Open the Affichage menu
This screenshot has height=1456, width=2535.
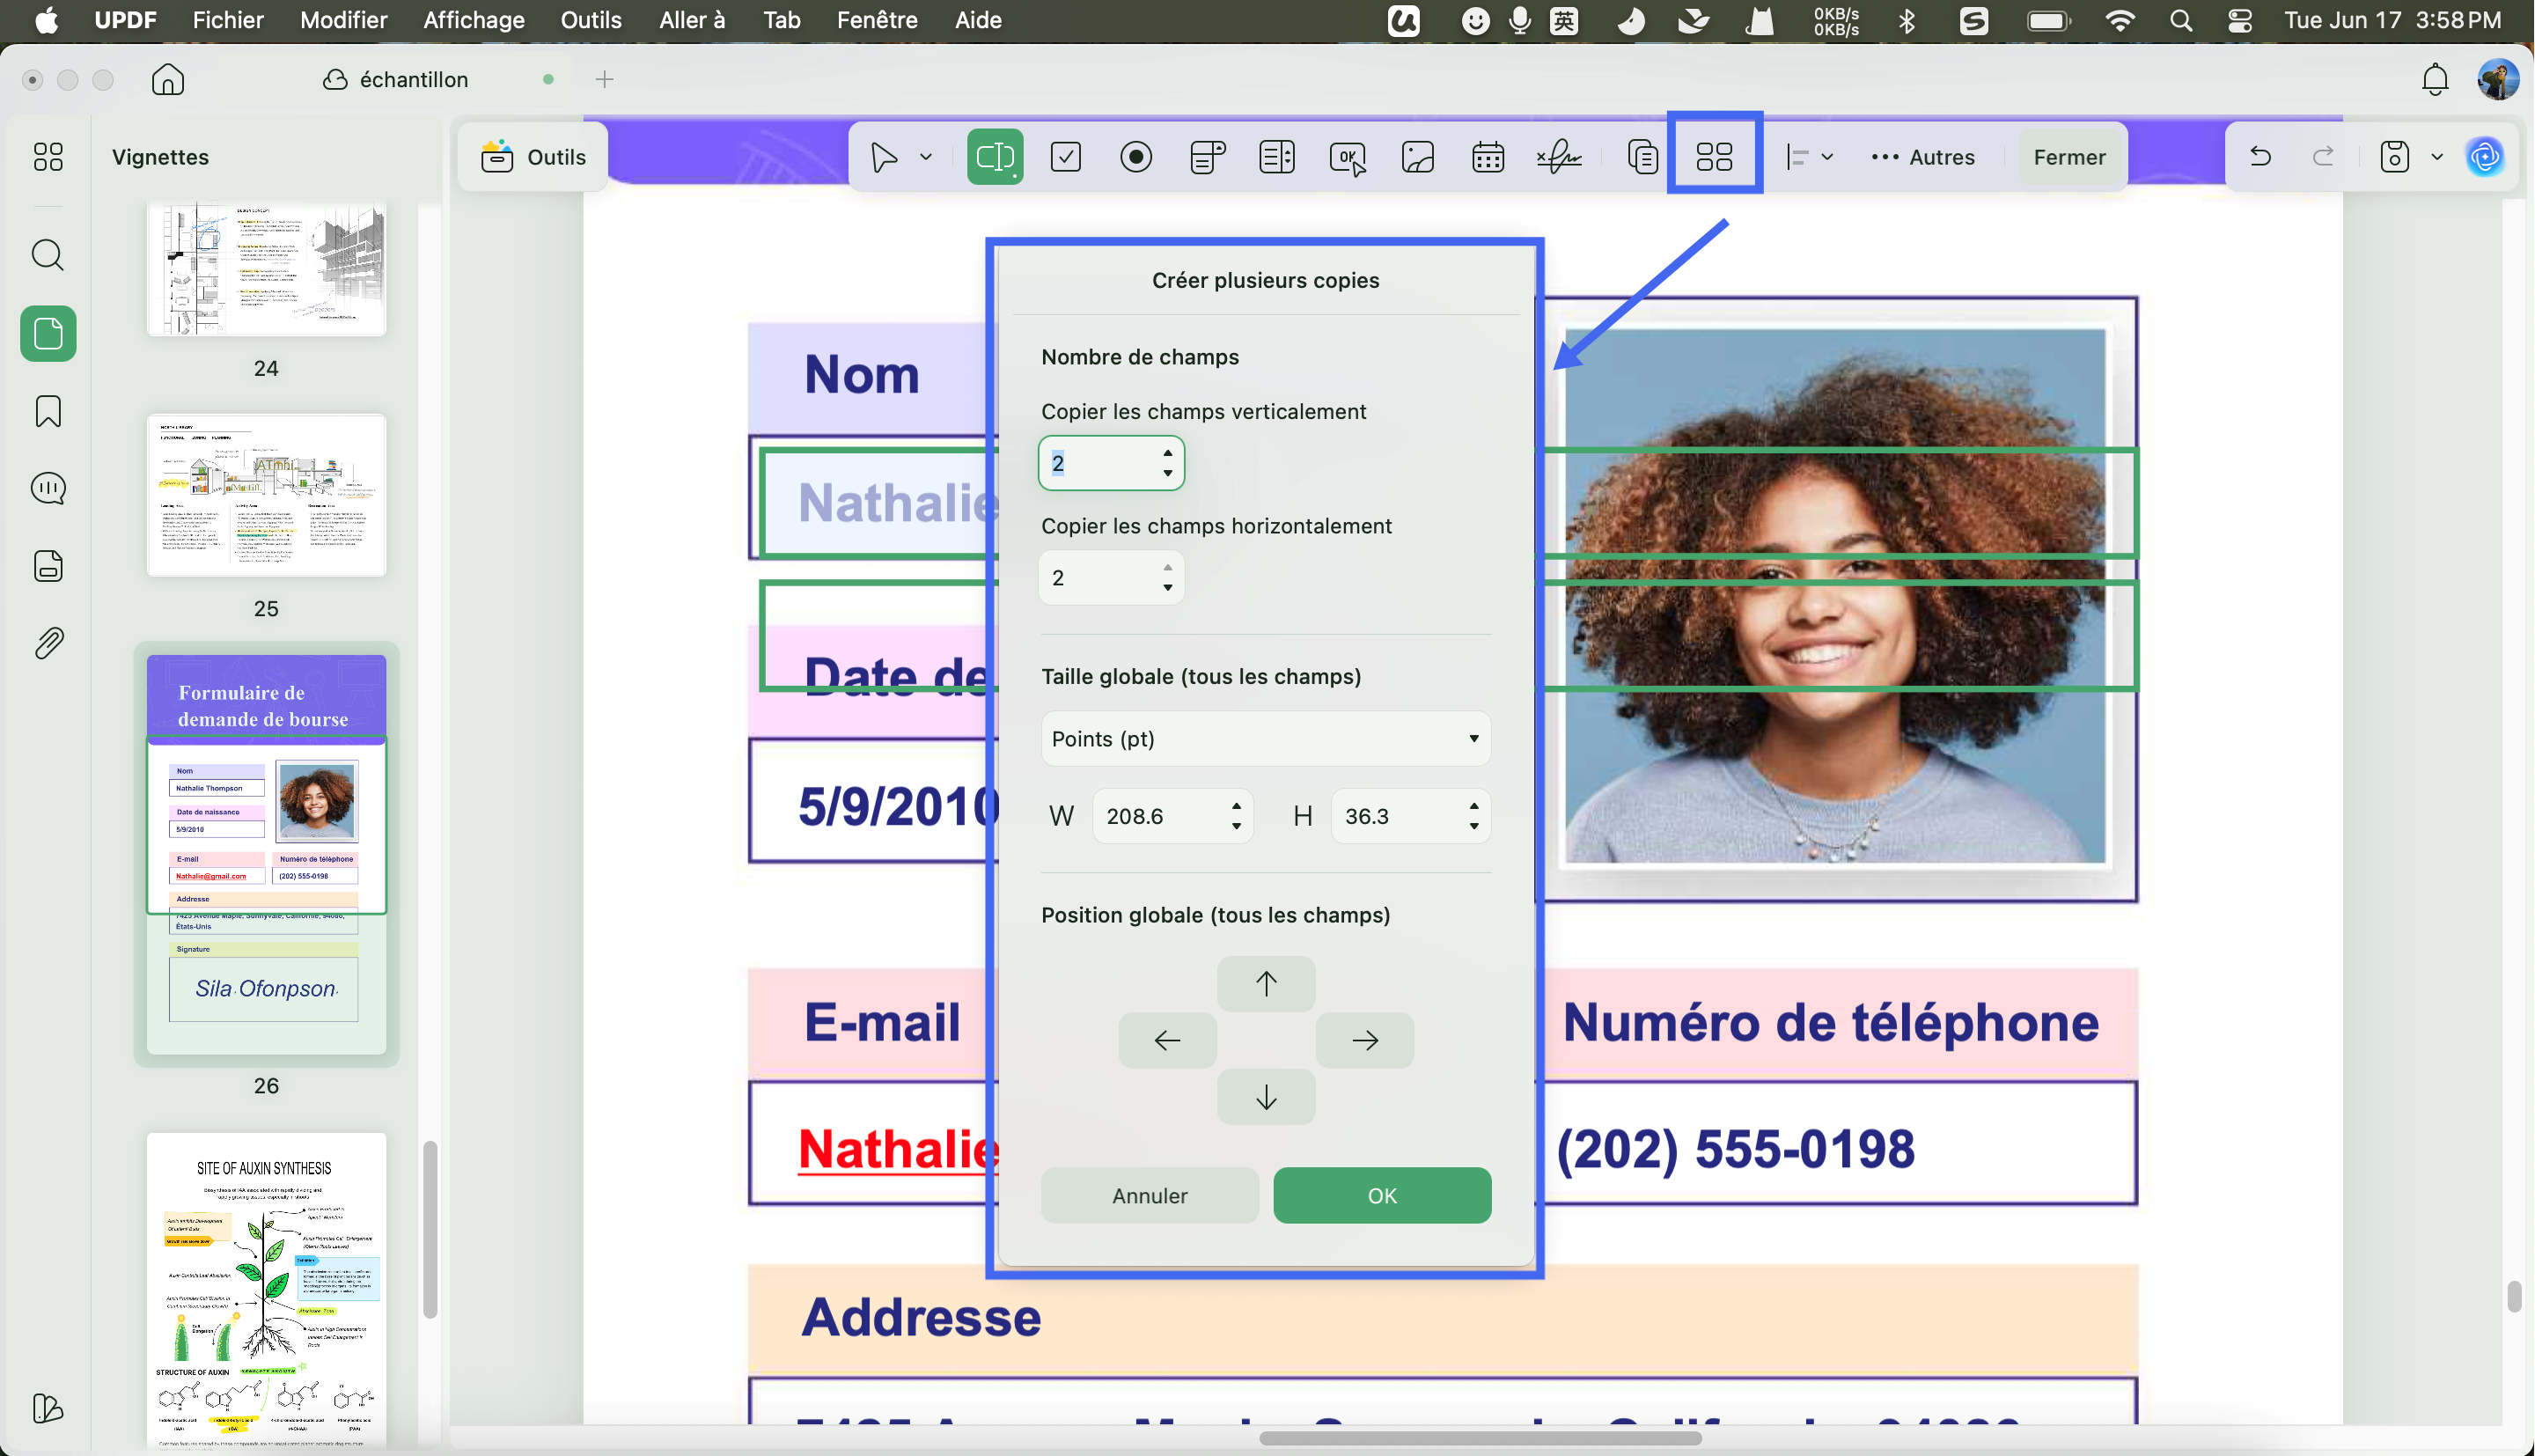coord(474,20)
